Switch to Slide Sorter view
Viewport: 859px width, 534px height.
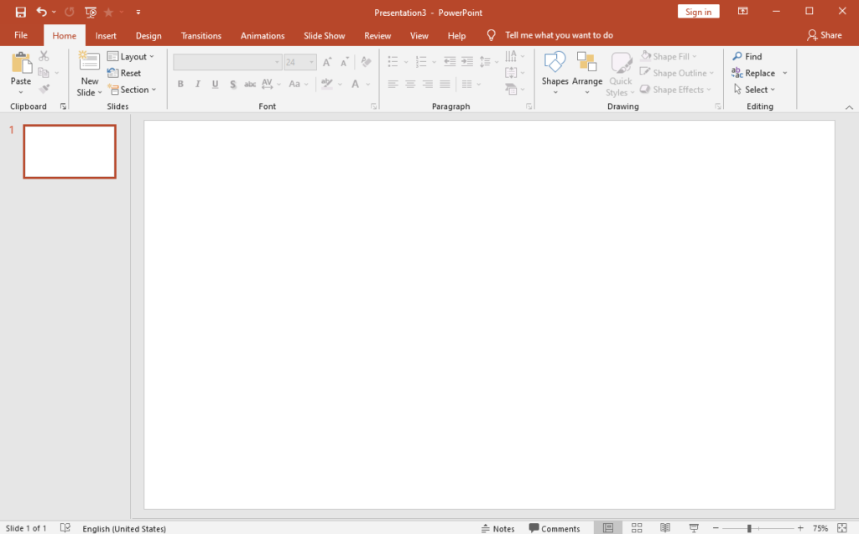coord(636,527)
